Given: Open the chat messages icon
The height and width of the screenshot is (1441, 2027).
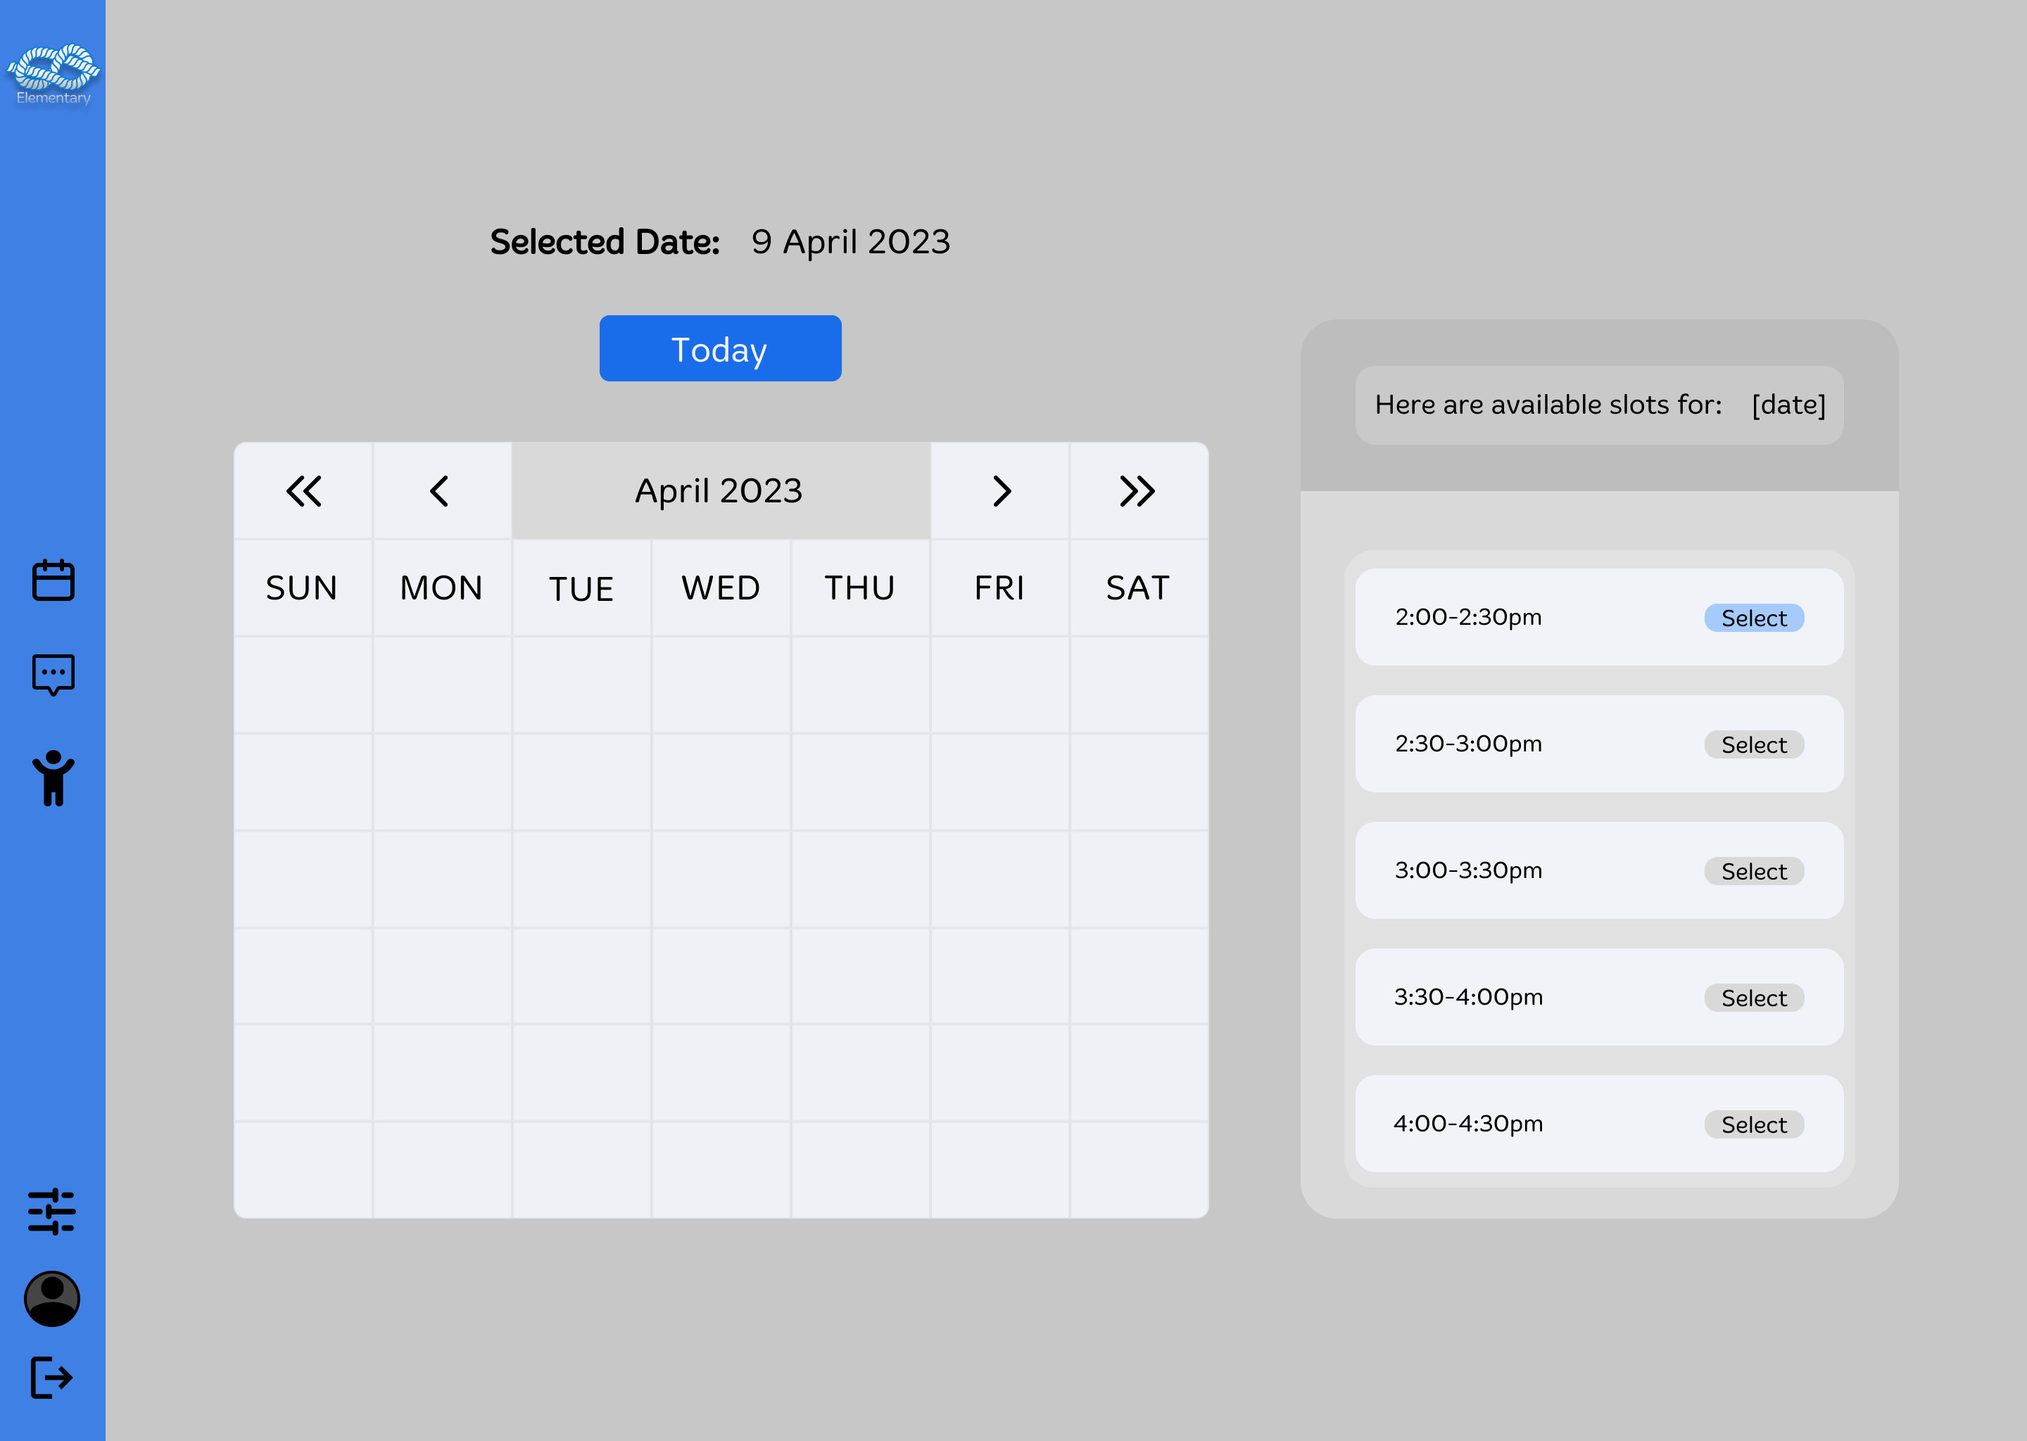Looking at the screenshot, I should [x=52, y=674].
